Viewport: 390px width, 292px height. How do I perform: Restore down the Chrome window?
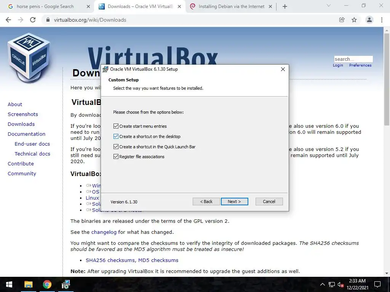pyautogui.click(x=364, y=5)
